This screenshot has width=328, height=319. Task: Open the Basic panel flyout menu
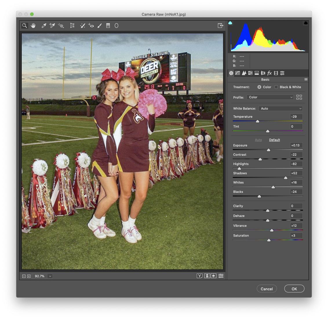[306, 79]
